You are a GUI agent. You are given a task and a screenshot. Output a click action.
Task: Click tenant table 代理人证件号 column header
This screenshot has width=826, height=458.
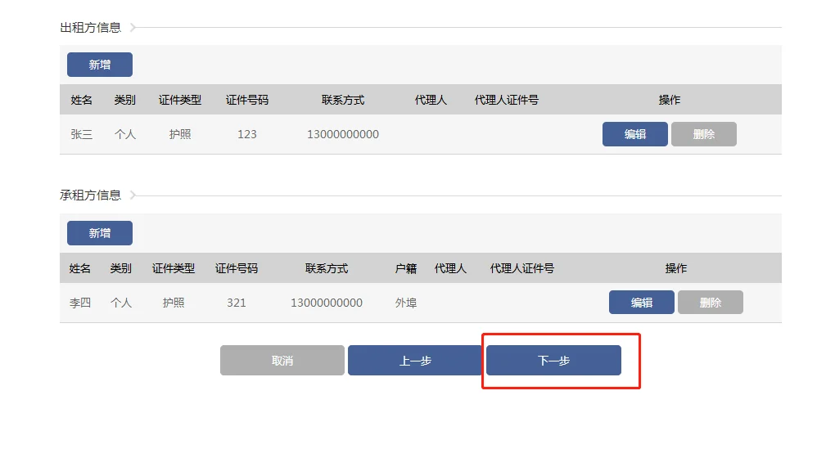(522, 268)
